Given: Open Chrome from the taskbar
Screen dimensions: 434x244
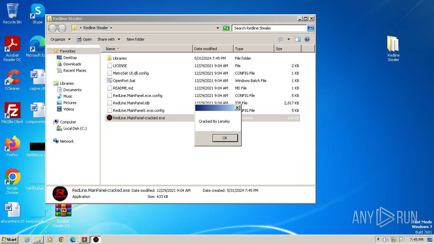Looking at the screenshot, I should [61, 240].
